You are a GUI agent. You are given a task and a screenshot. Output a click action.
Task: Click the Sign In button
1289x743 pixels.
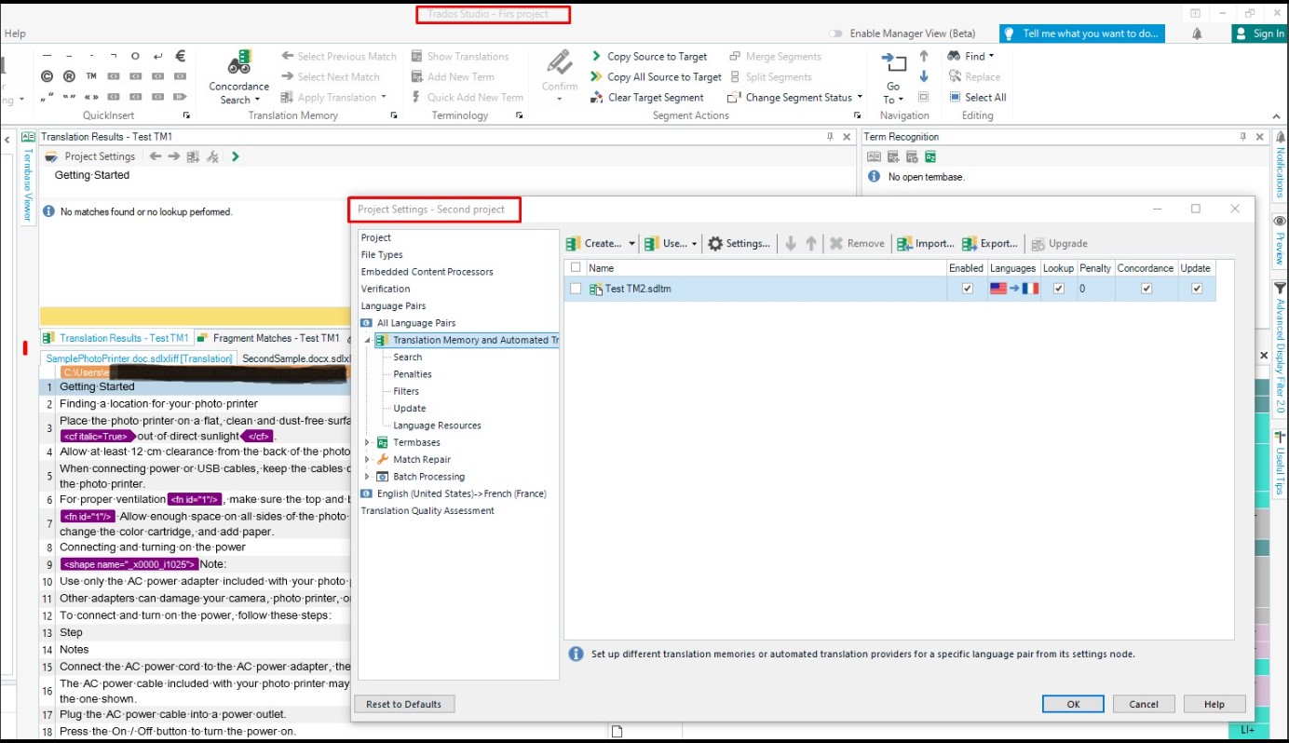[1259, 34]
